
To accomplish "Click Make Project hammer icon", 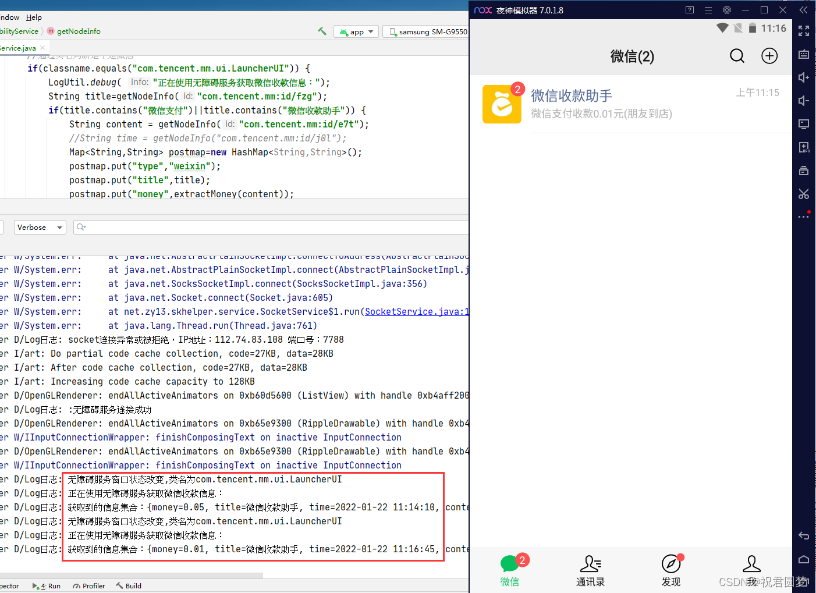I will [x=322, y=31].
